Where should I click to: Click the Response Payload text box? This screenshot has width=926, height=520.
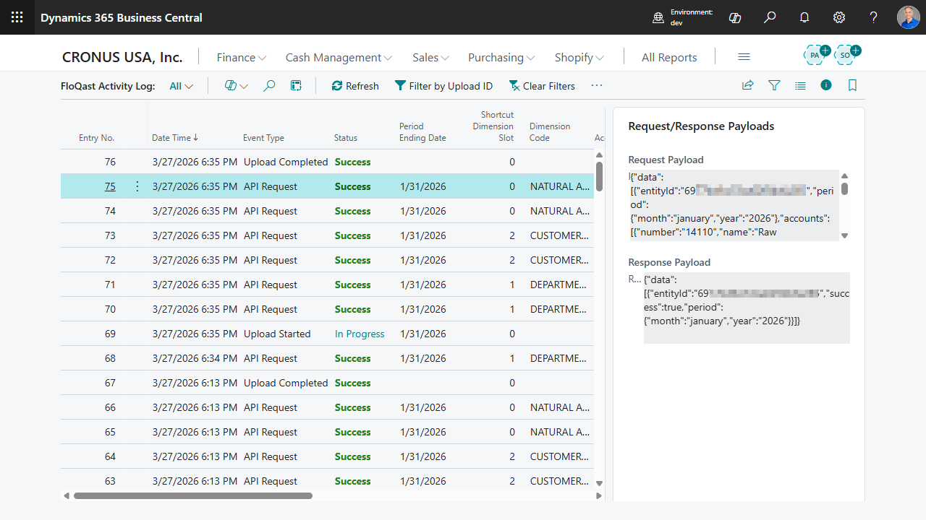click(747, 308)
